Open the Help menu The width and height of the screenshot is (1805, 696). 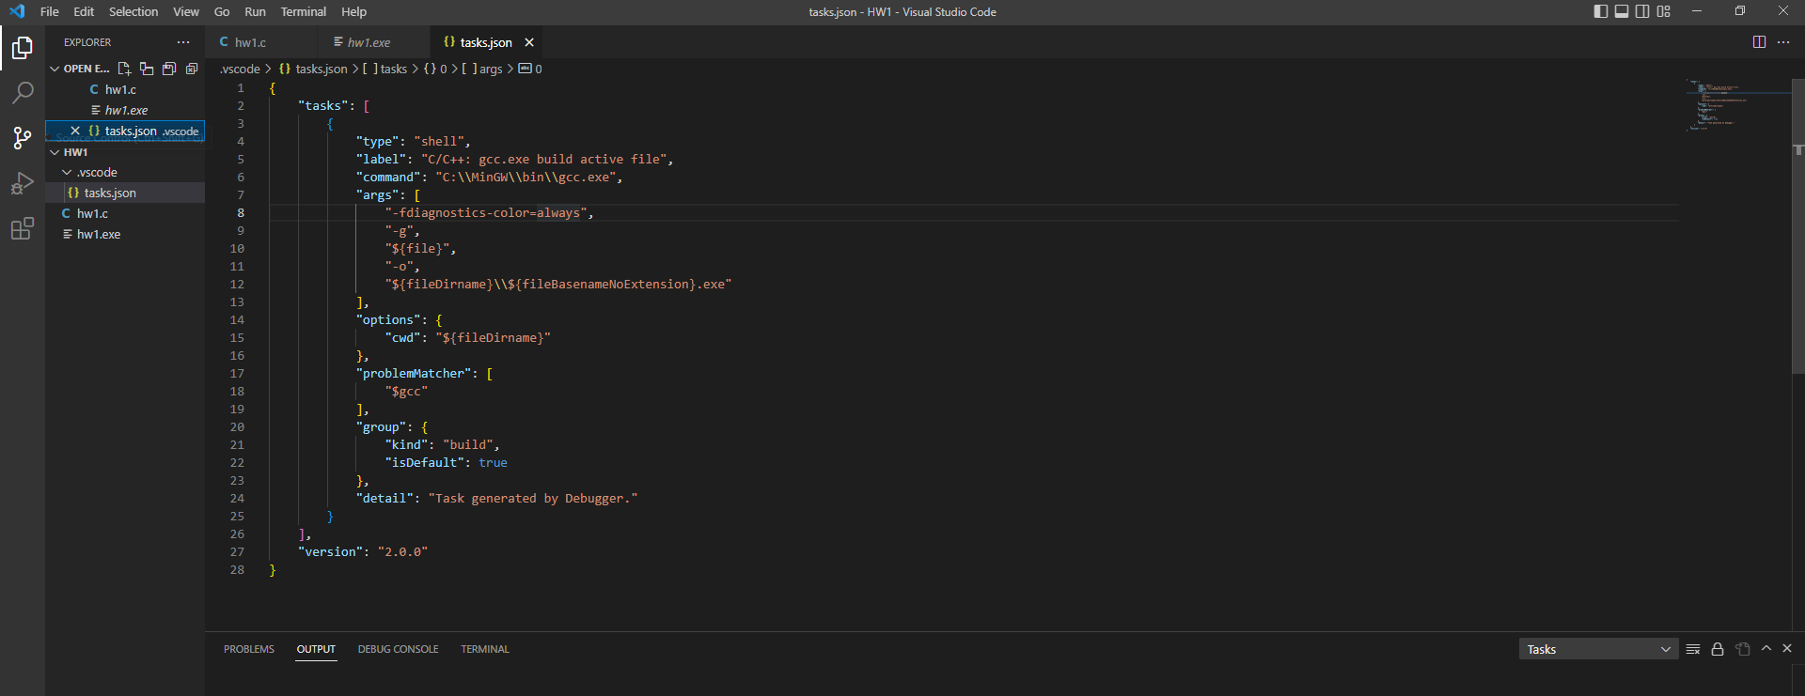[353, 11]
